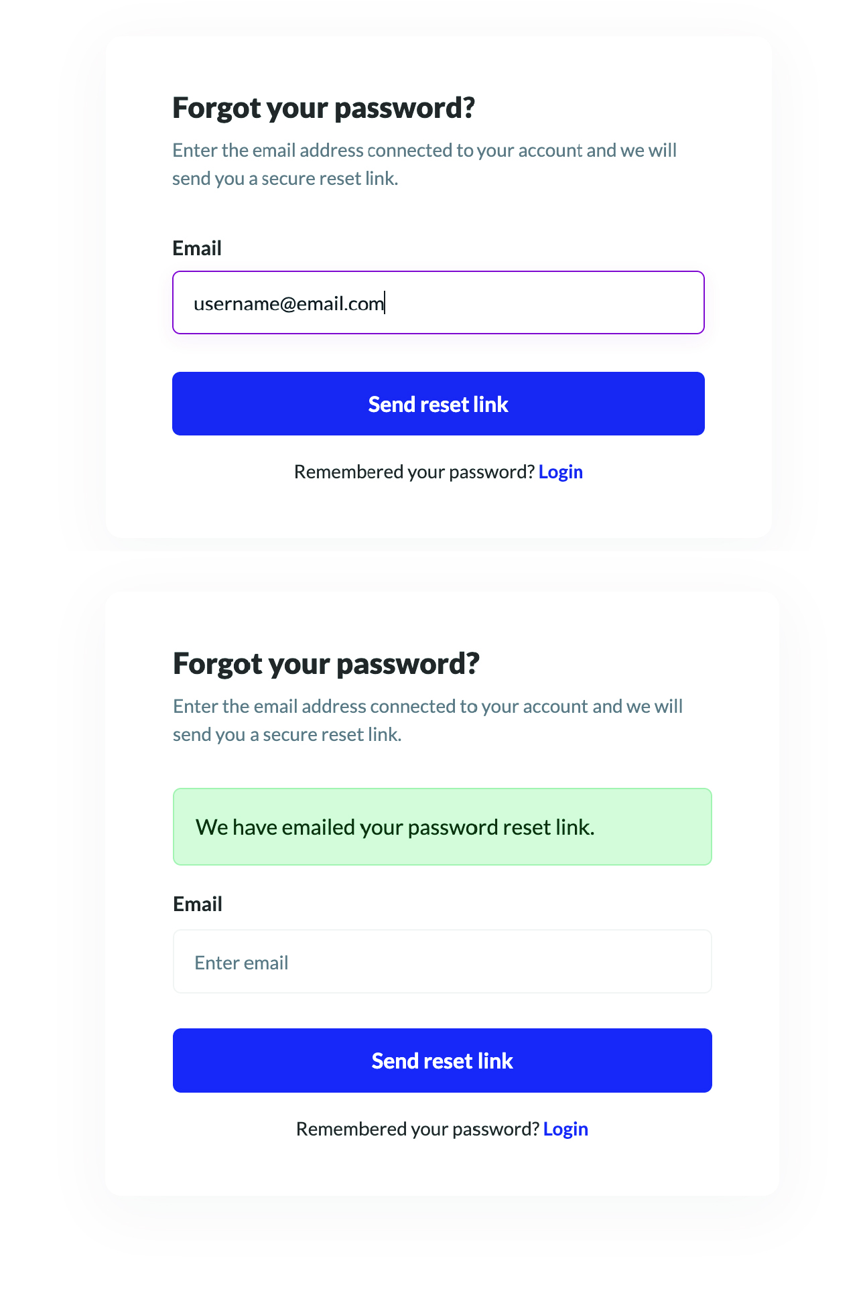
Task: Click the Forgot your password? heading of the filled-email form
Action: tap(324, 108)
